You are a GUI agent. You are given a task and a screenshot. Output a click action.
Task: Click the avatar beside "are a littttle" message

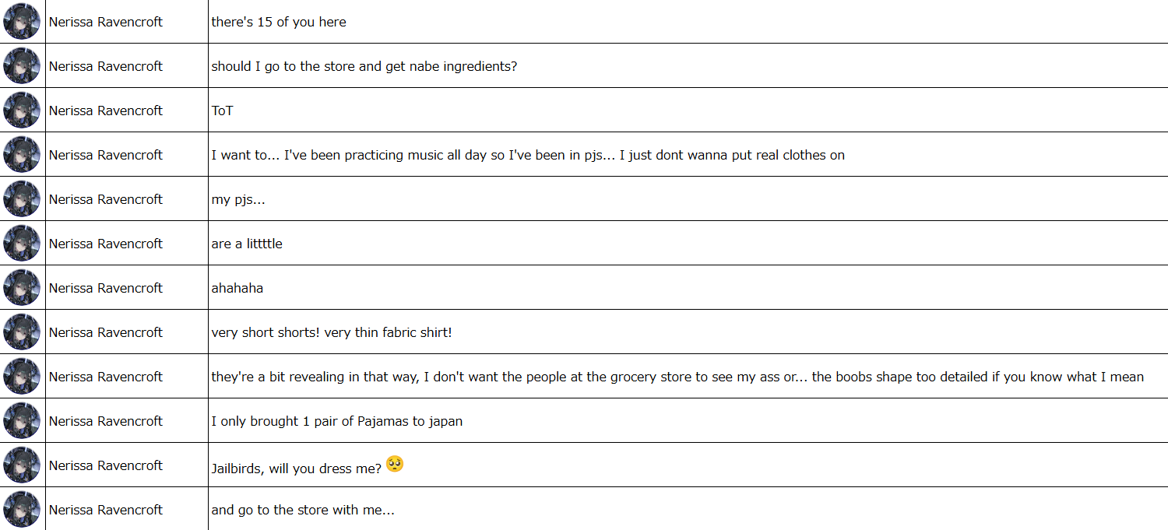pos(22,244)
